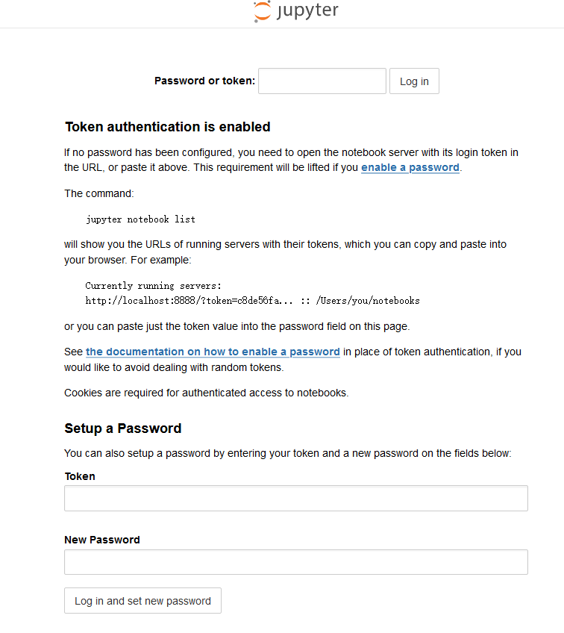Select the Jupyter brand icon above the form
564x633 pixels.
(x=295, y=12)
